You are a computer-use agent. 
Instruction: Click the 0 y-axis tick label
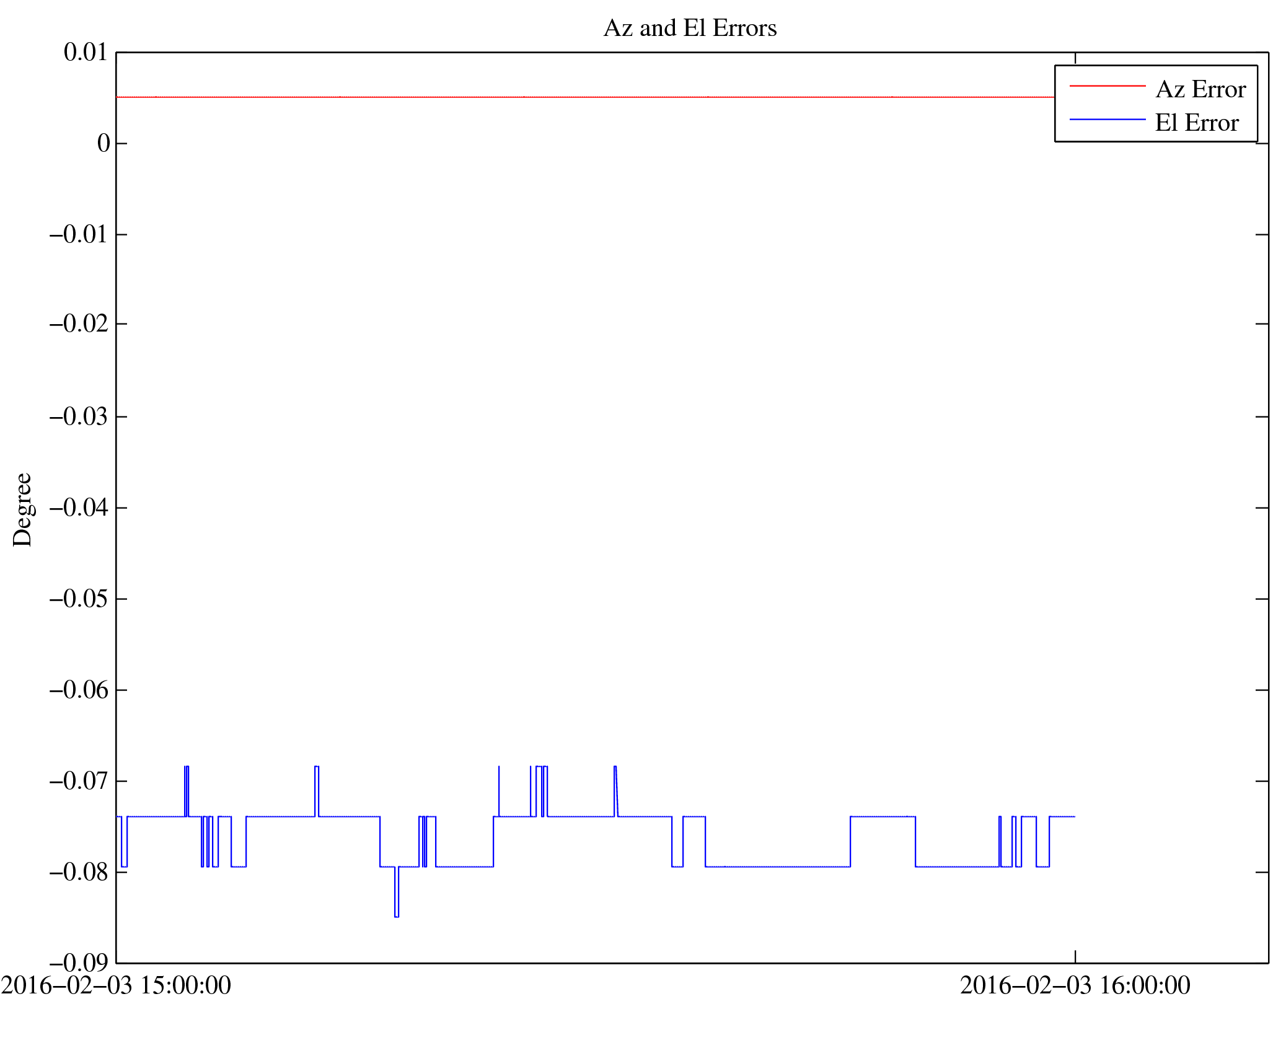pyautogui.click(x=103, y=144)
